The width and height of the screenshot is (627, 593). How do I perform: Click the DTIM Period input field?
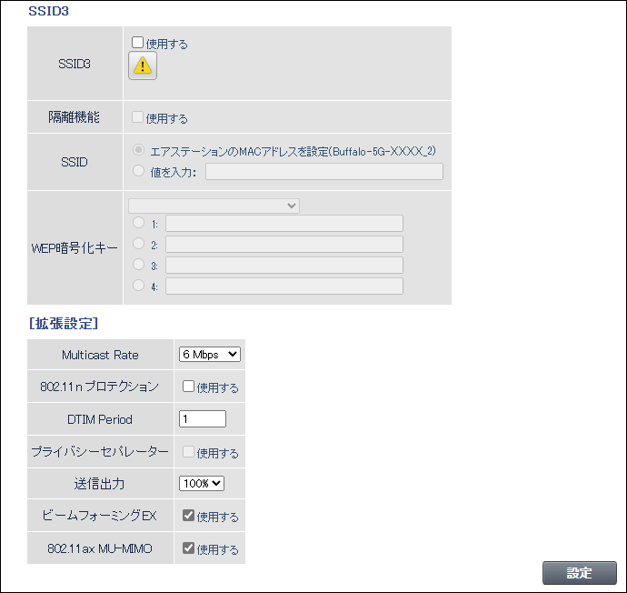[203, 419]
